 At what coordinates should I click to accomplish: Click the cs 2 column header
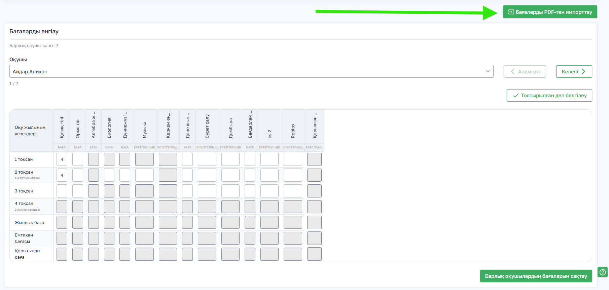pyautogui.click(x=270, y=134)
